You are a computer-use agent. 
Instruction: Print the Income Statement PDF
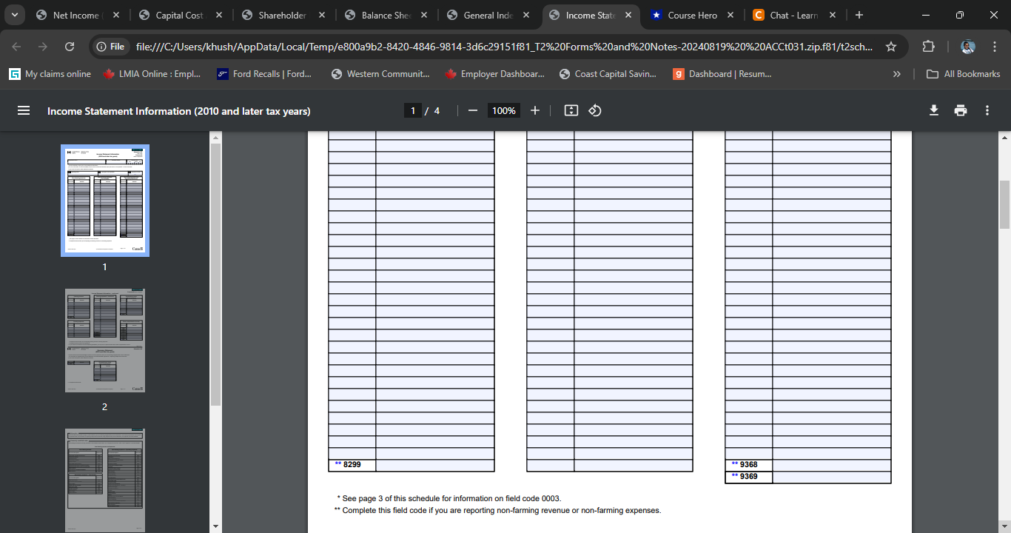(960, 110)
